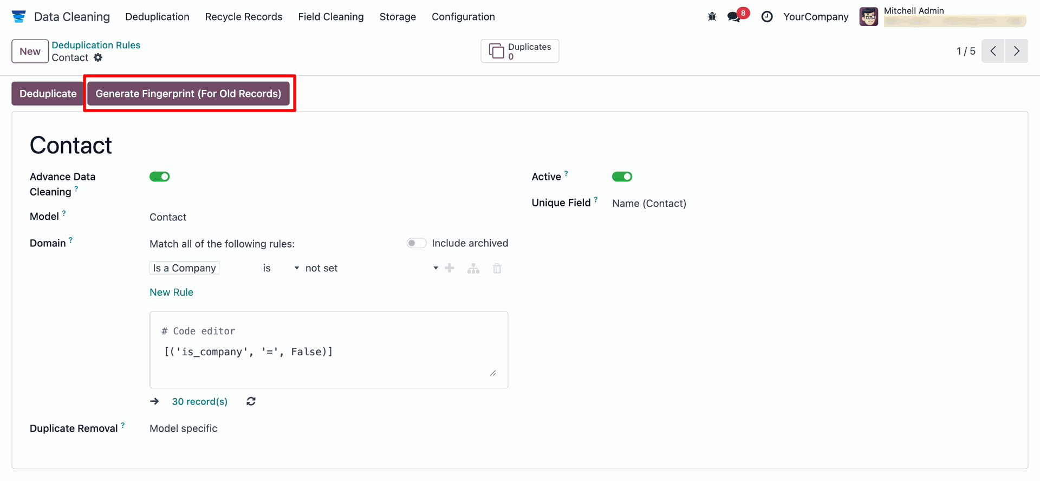Turn off the Active toggle
The image size is (1040, 481).
[622, 177]
